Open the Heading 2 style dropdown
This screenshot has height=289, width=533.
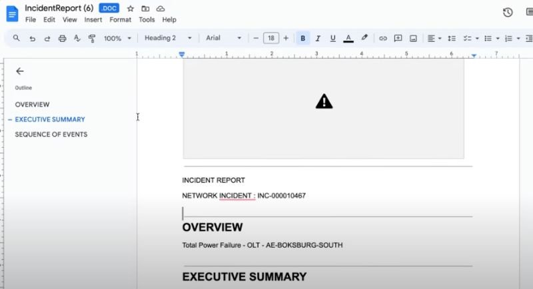(x=168, y=38)
